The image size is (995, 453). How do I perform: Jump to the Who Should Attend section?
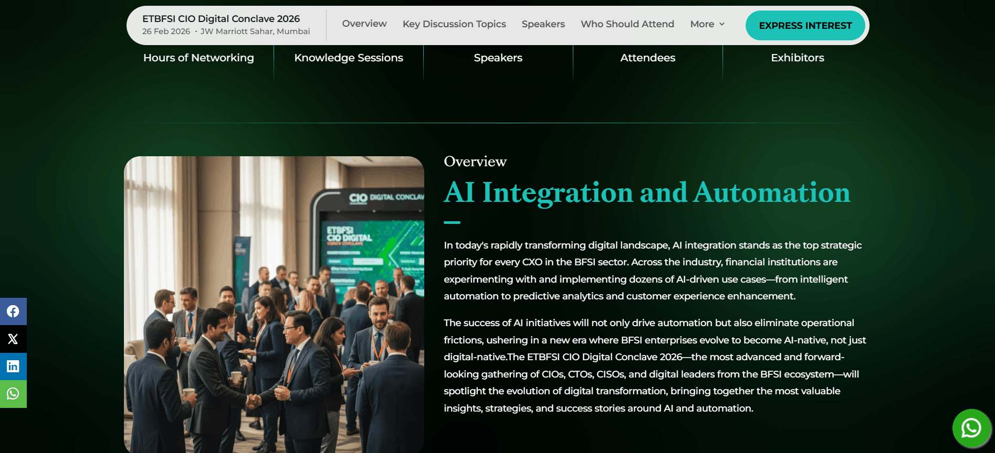627,24
